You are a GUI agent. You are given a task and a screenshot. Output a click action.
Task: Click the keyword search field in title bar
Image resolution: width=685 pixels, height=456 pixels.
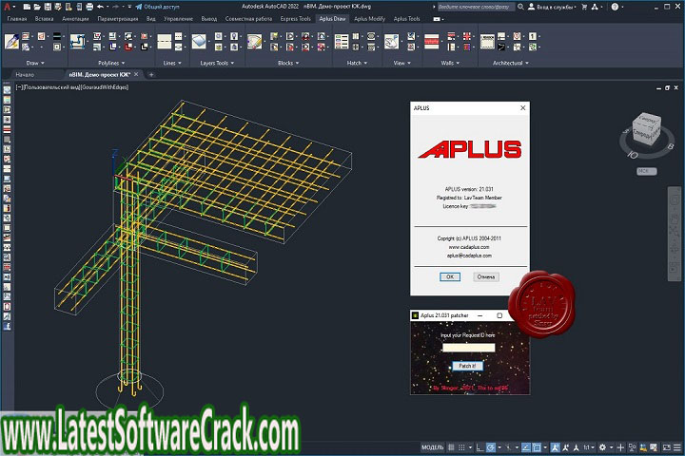tap(476, 7)
